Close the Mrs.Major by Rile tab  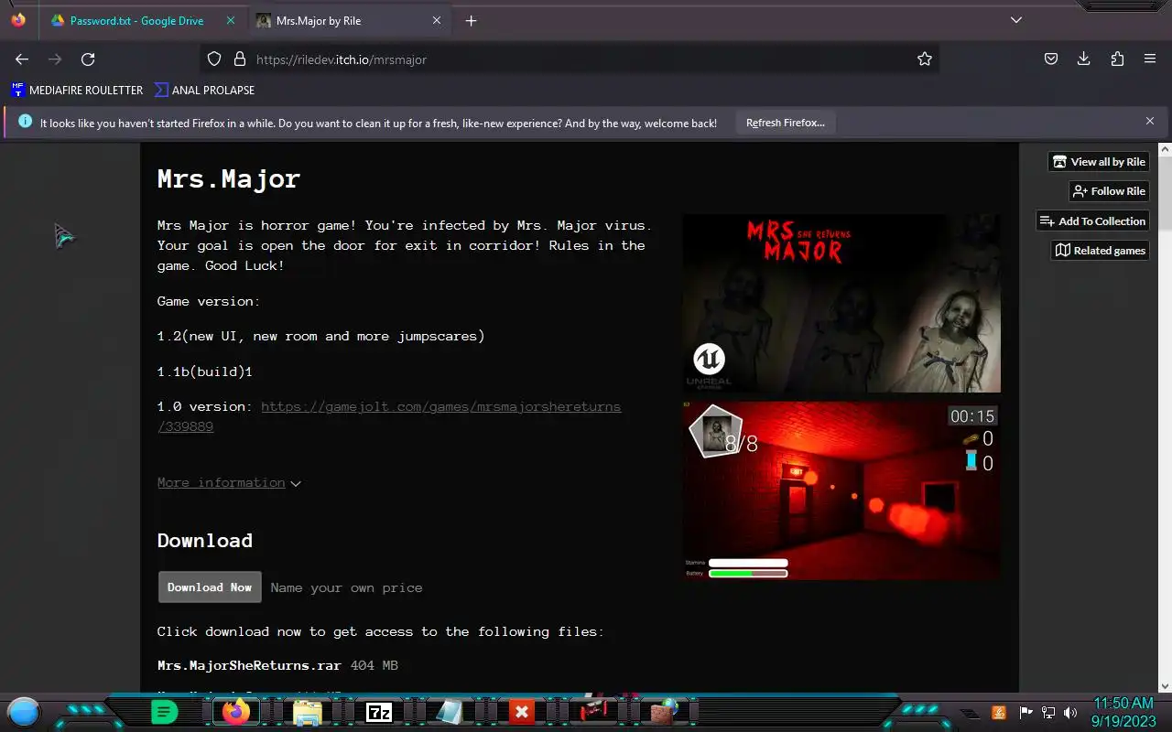437,20
